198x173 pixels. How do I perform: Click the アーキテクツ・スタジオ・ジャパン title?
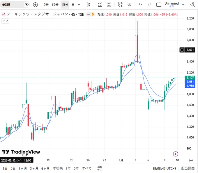tap(38, 14)
